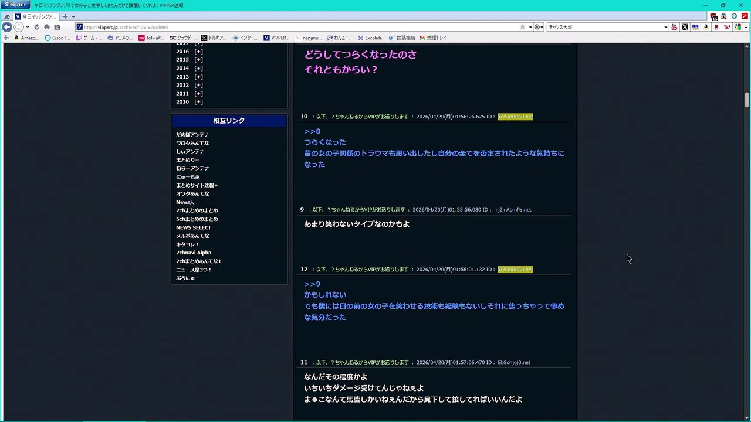Search with the Rakuten engine icon
The image size is (751, 422).
click(x=716, y=27)
